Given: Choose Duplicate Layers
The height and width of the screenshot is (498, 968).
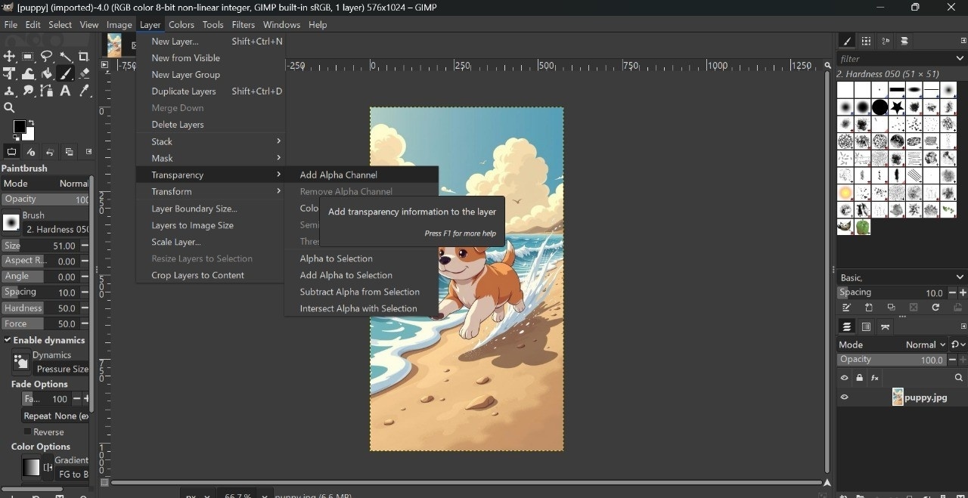Looking at the screenshot, I should pos(211,91).
